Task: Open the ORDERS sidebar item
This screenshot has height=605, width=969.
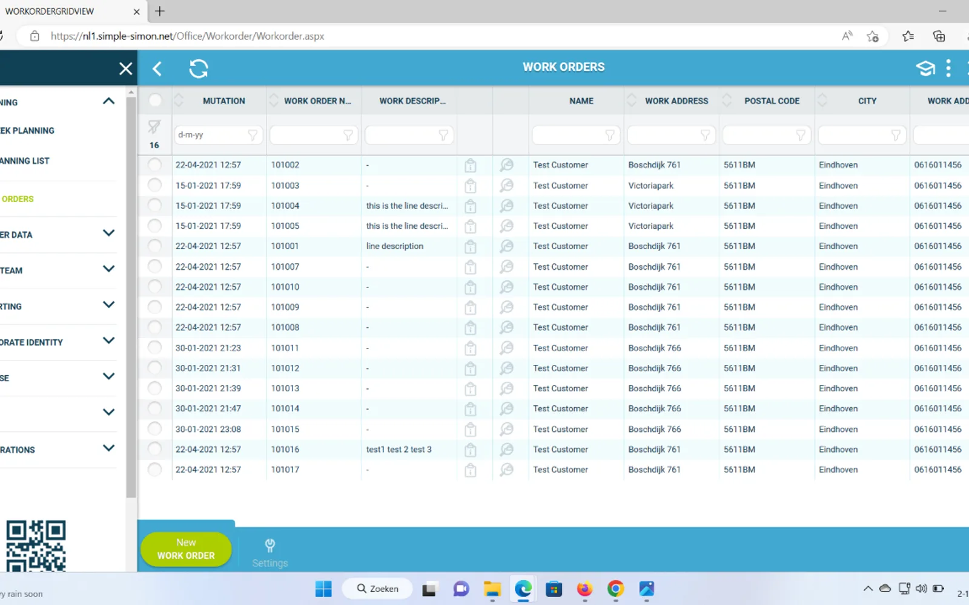Action: (18, 199)
